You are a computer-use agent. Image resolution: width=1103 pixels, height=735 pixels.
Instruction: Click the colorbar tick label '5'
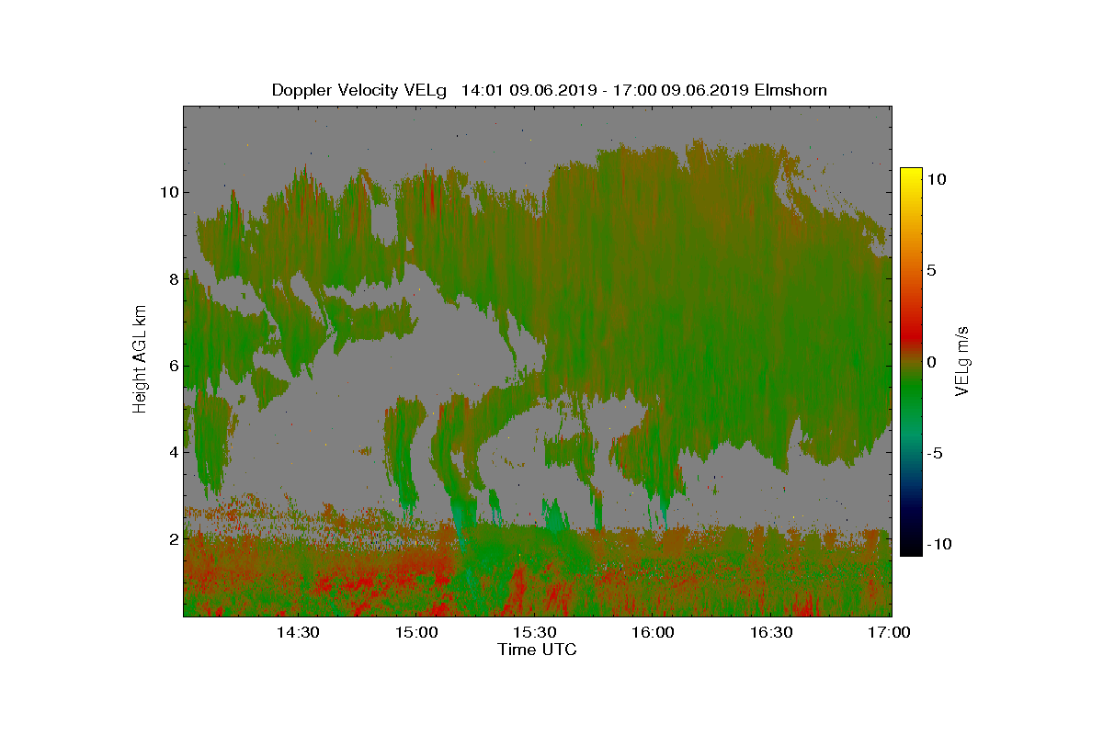[x=930, y=271]
